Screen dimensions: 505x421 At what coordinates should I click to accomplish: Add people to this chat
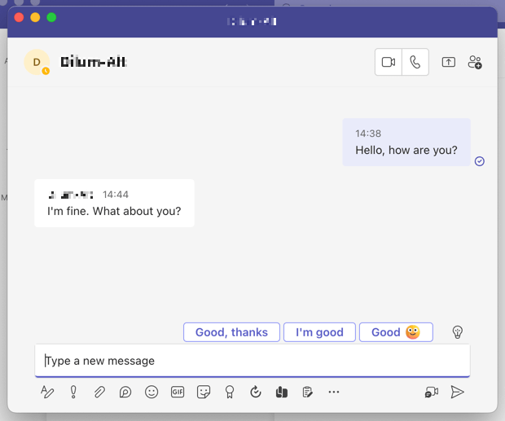pos(475,63)
